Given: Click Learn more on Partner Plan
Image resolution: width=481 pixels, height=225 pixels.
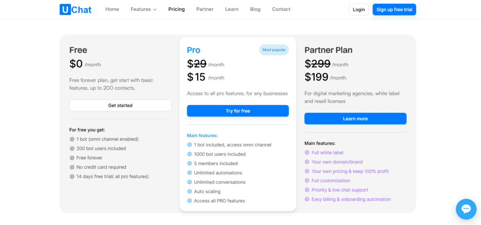Looking at the screenshot, I should (x=355, y=119).
